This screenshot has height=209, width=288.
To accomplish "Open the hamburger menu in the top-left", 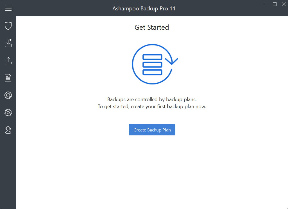I will click(8, 8).
